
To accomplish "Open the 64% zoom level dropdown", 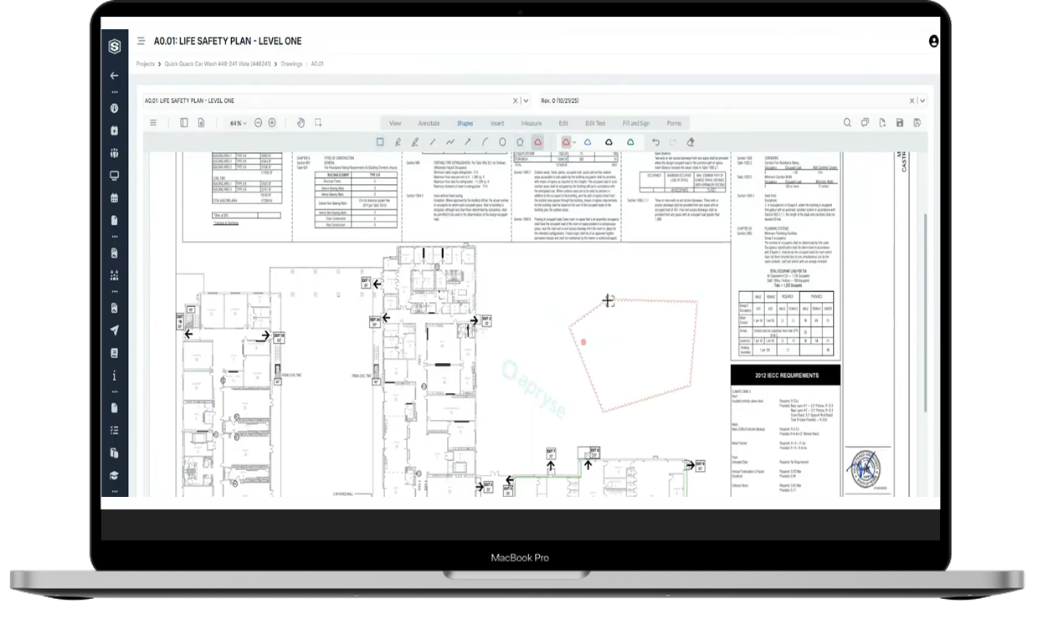I will 239,123.
